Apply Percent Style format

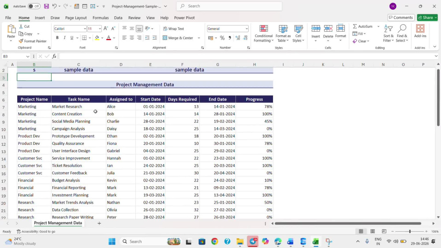coord(222,38)
